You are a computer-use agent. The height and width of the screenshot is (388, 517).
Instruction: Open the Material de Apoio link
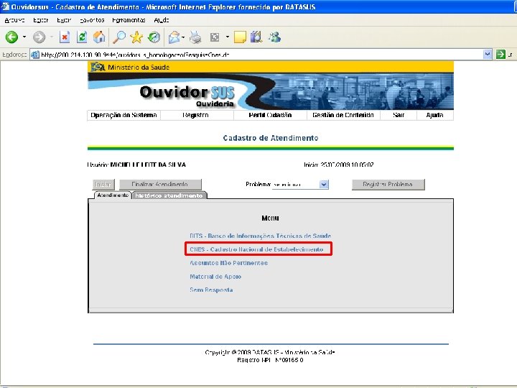215,277
